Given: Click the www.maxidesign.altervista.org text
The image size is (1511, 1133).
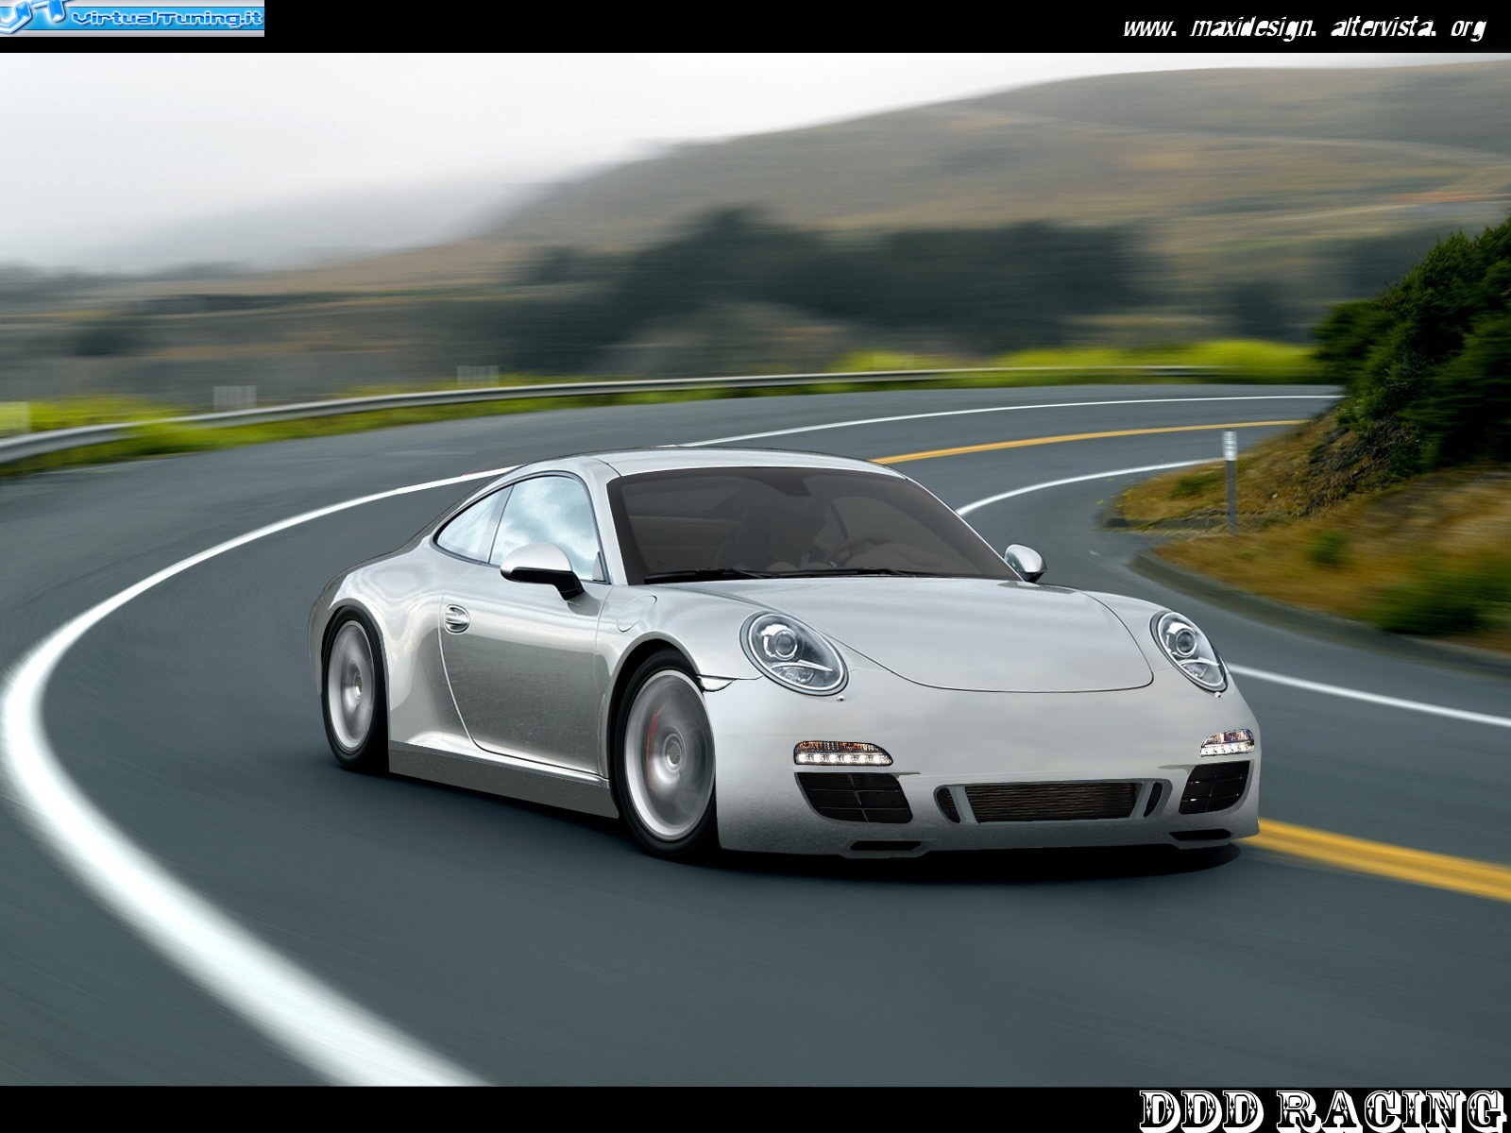Looking at the screenshot, I should coord(1304,27).
